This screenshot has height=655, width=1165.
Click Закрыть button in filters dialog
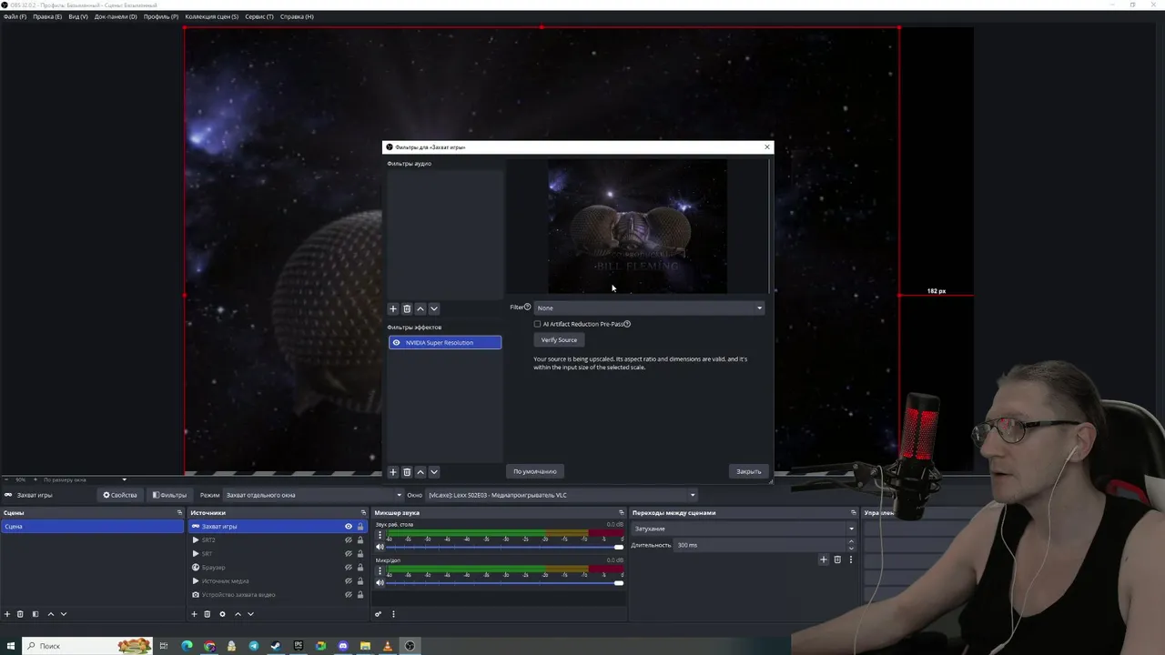click(749, 471)
